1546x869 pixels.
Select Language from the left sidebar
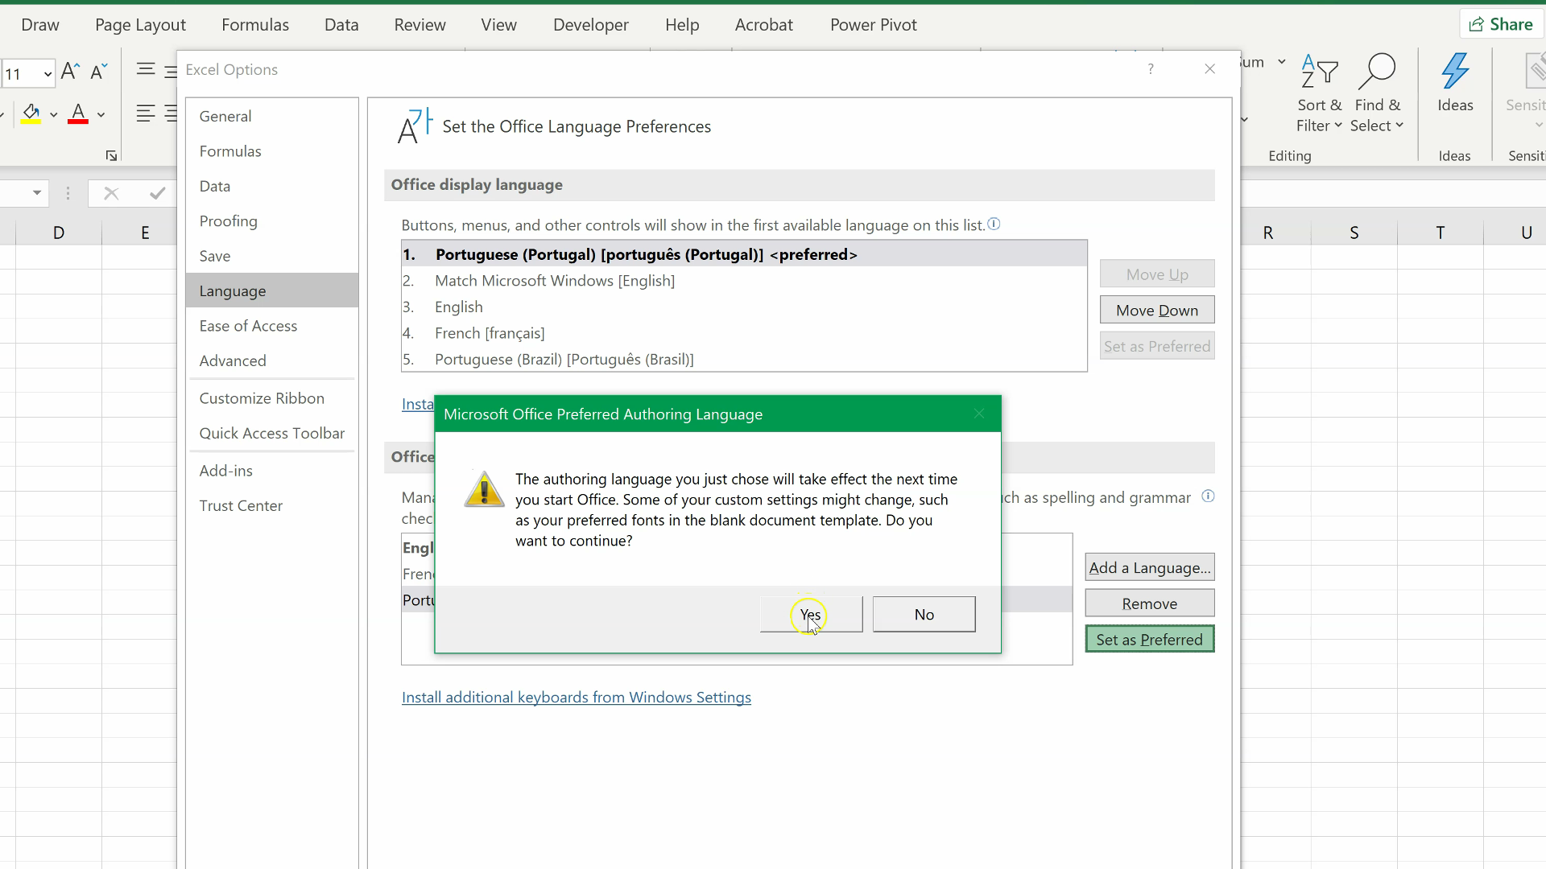coord(233,290)
